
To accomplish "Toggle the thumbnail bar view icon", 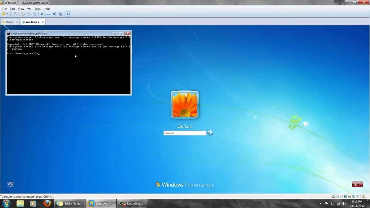I will point(49,14).
